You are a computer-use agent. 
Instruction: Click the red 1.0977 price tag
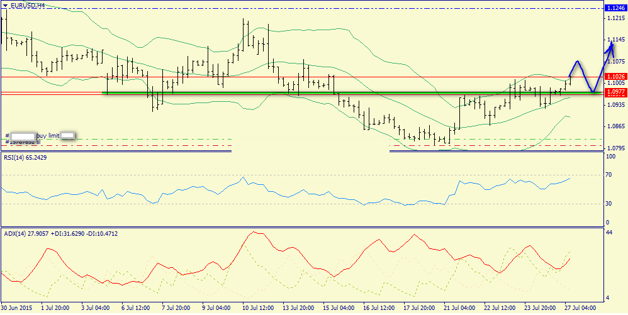[x=614, y=92]
